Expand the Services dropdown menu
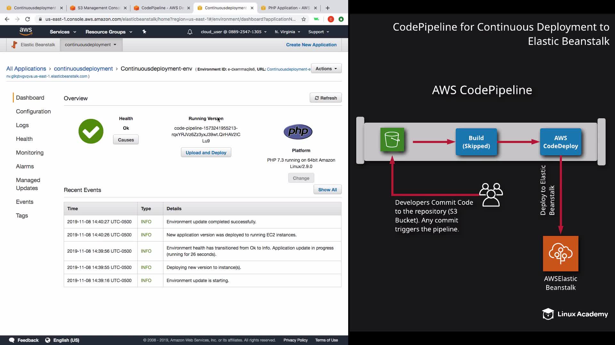 [63, 32]
